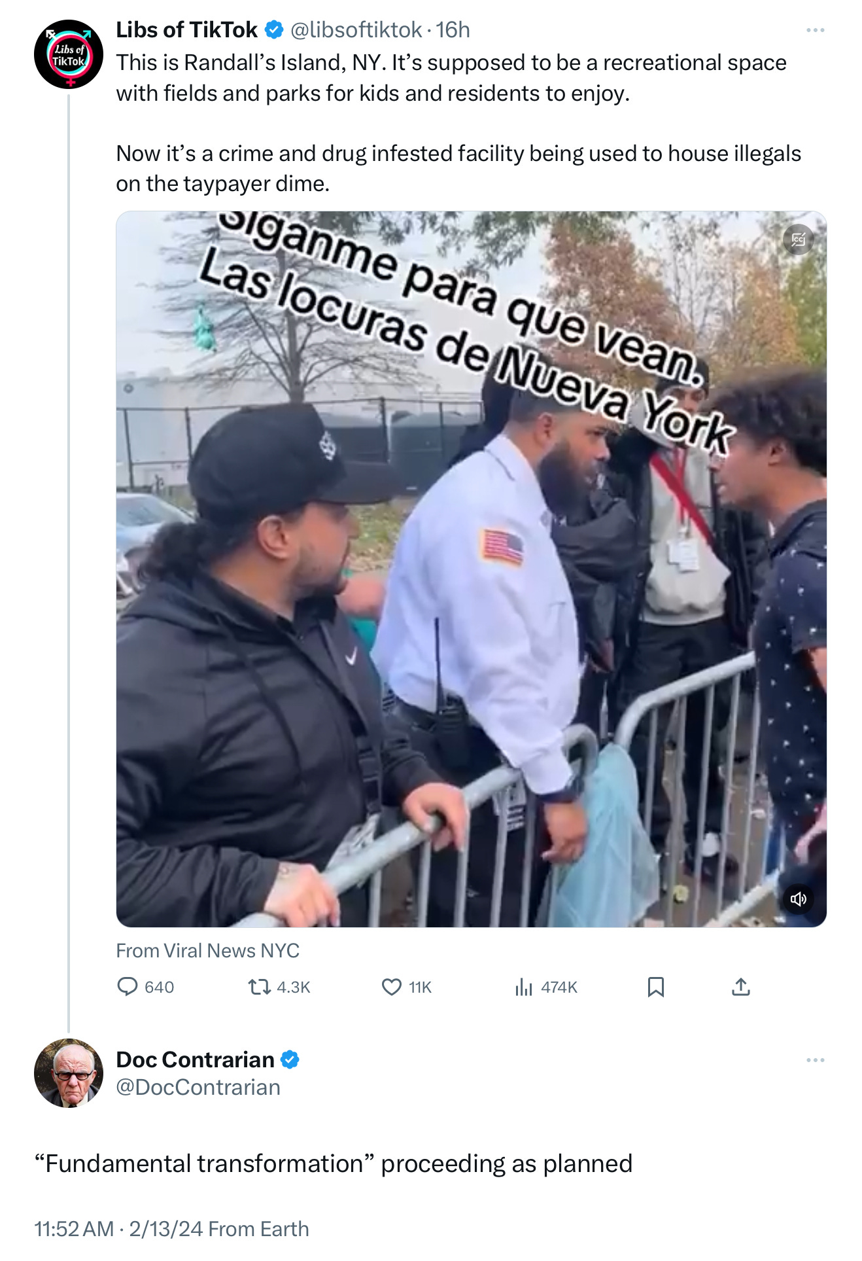Open Libs of TikTok profile avatar
Viewport: 862px width, 1261px height.
69,54
